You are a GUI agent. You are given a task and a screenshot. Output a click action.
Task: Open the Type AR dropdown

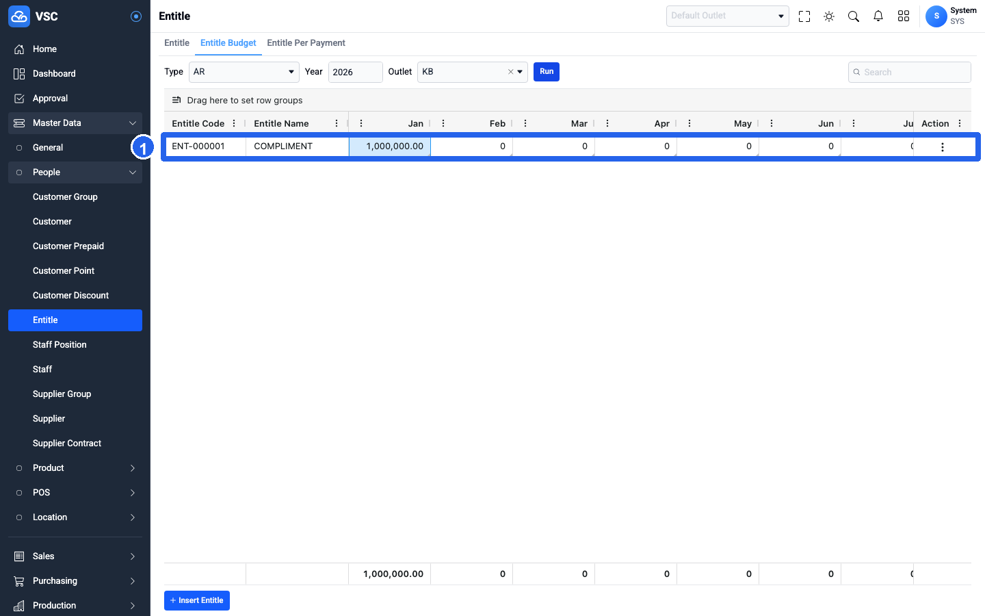(x=244, y=72)
